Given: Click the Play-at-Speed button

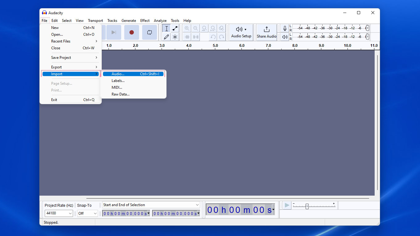Looking at the screenshot, I should (x=287, y=205).
